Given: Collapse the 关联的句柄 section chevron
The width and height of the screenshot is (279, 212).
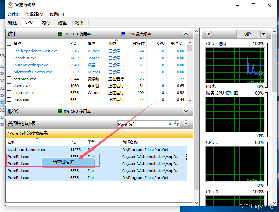Looking at the screenshot, I should (186, 123).
